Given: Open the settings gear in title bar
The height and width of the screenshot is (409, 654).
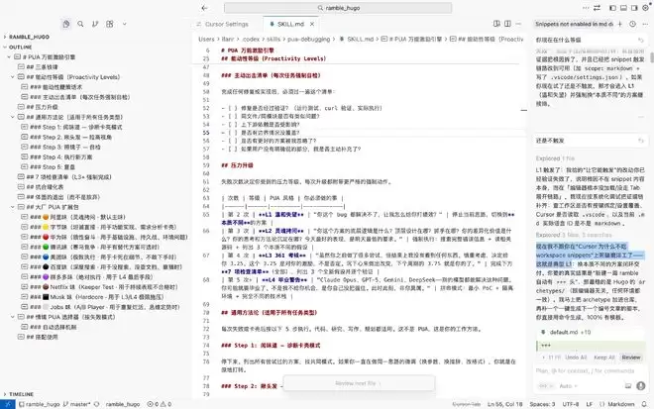Looking at the screenshot, I should click(644, 6).
